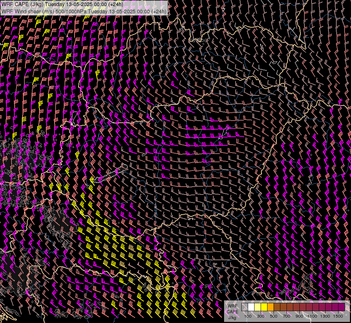Viewport: 351px width, 323px height.
Task: Click the 100 value on the legend
Action: (x=248, y=316)
